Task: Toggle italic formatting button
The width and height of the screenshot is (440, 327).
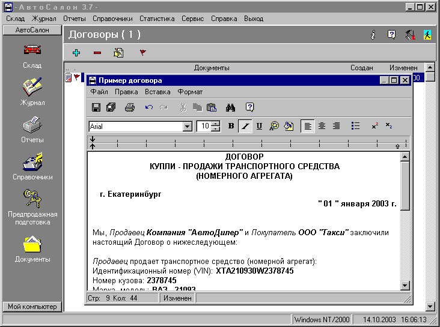Action: point(245,126)
